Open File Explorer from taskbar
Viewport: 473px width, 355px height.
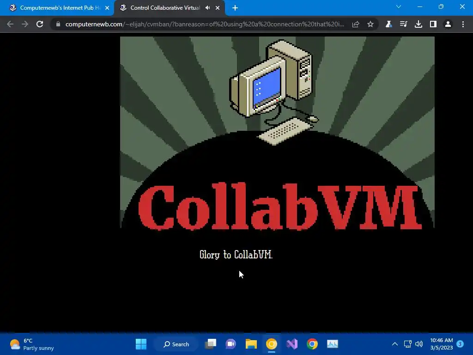(251, 344)
